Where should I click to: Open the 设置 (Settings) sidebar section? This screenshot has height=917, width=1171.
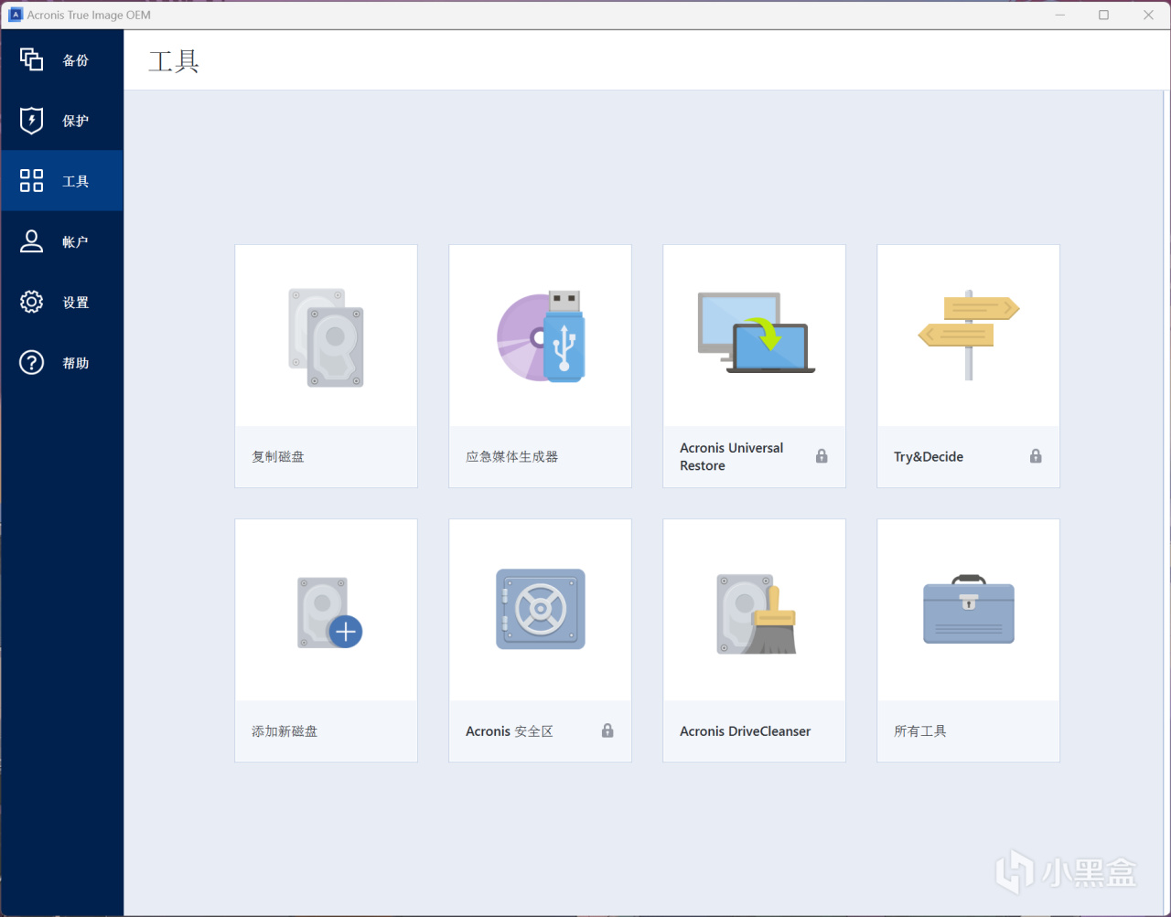coord(61,303)
